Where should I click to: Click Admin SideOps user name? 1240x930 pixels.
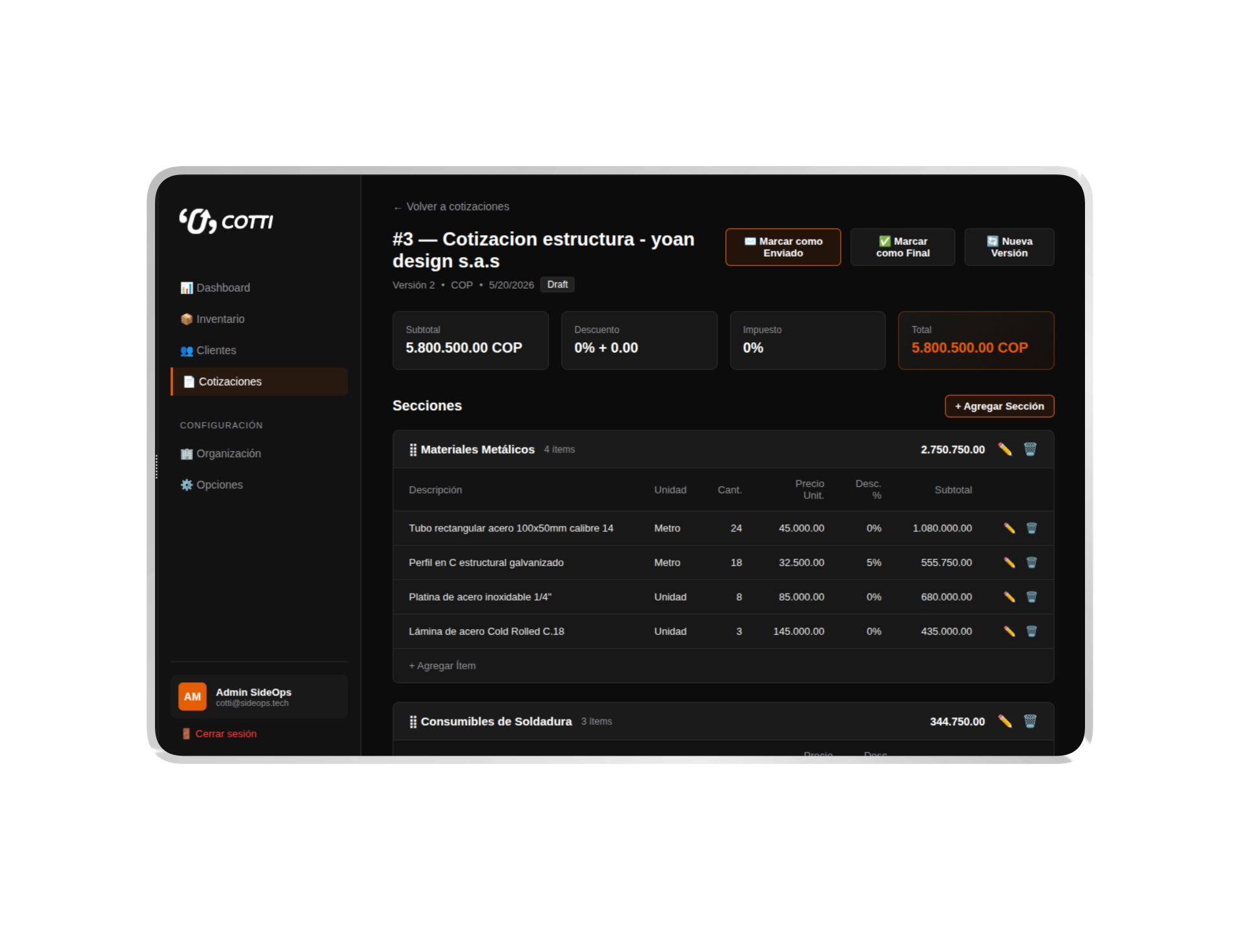coord(253,692)
